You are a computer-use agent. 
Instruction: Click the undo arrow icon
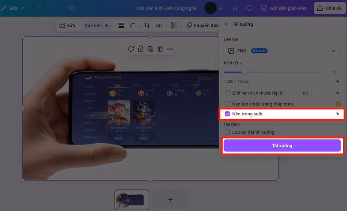click(x=40, y=8)
